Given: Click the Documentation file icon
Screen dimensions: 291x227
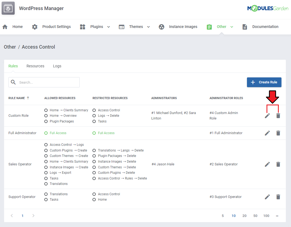Looking at the screenshot, I should pos(245,27).
